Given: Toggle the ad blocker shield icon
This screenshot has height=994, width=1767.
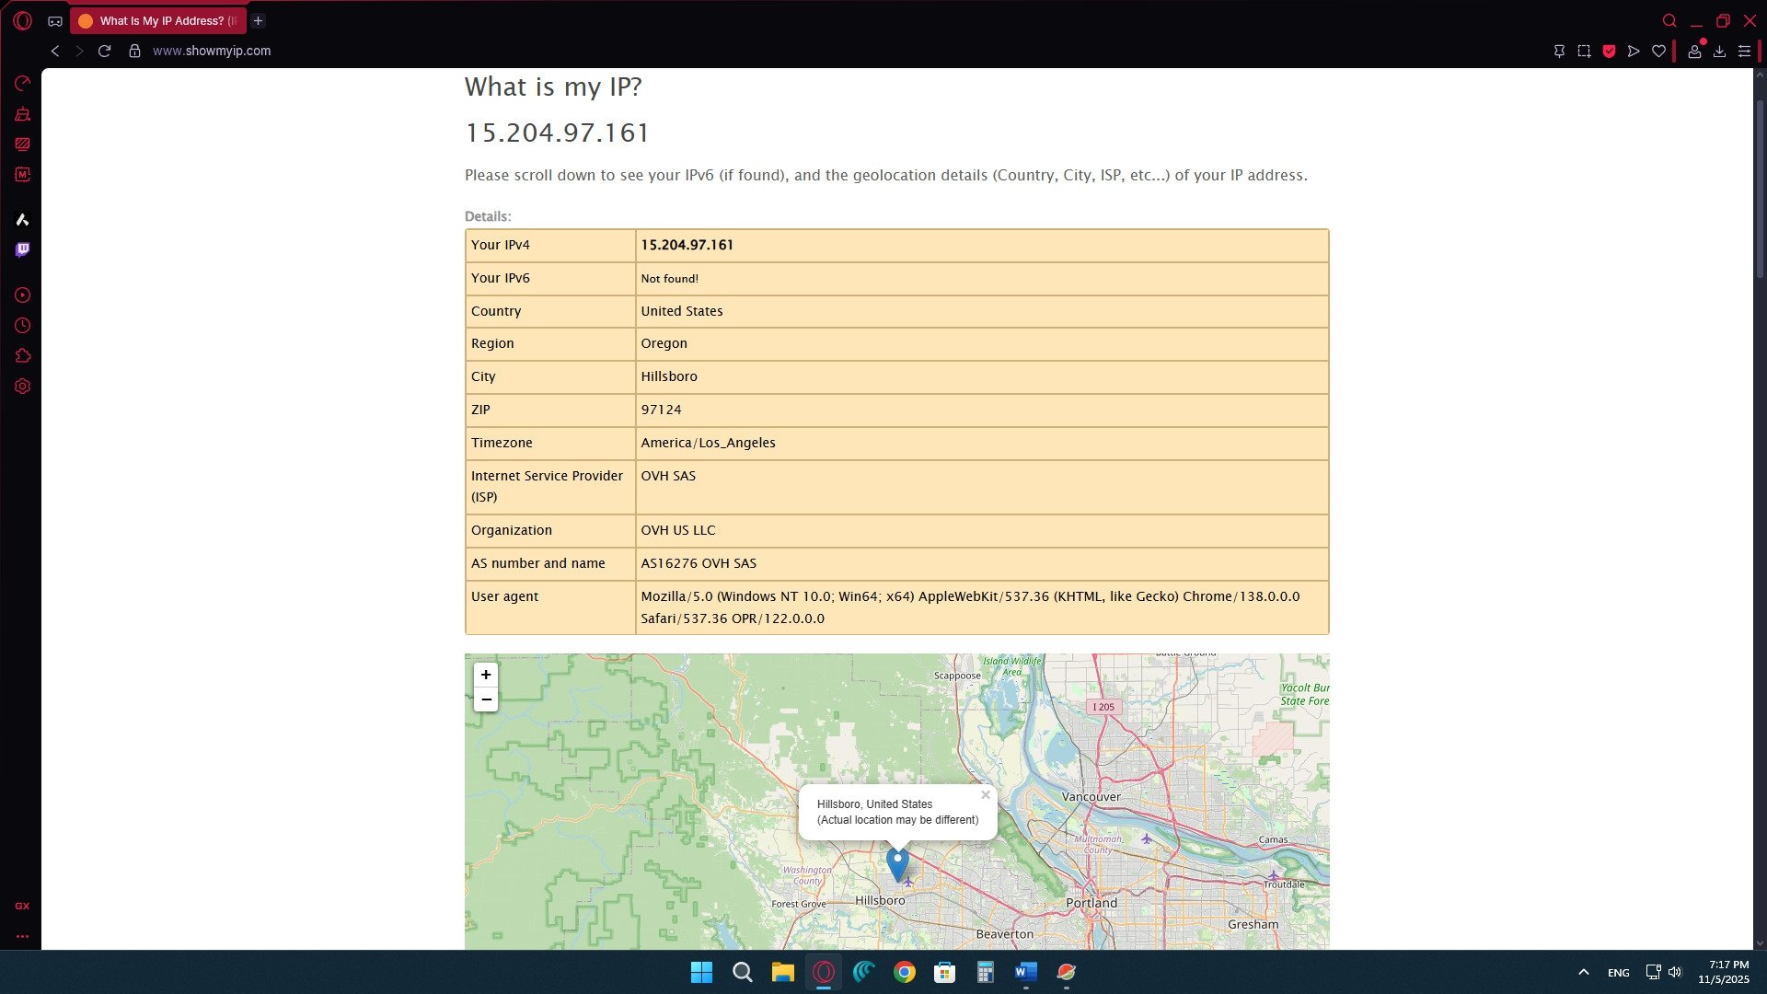Looking at the screenshot, I should point(1609,52).
